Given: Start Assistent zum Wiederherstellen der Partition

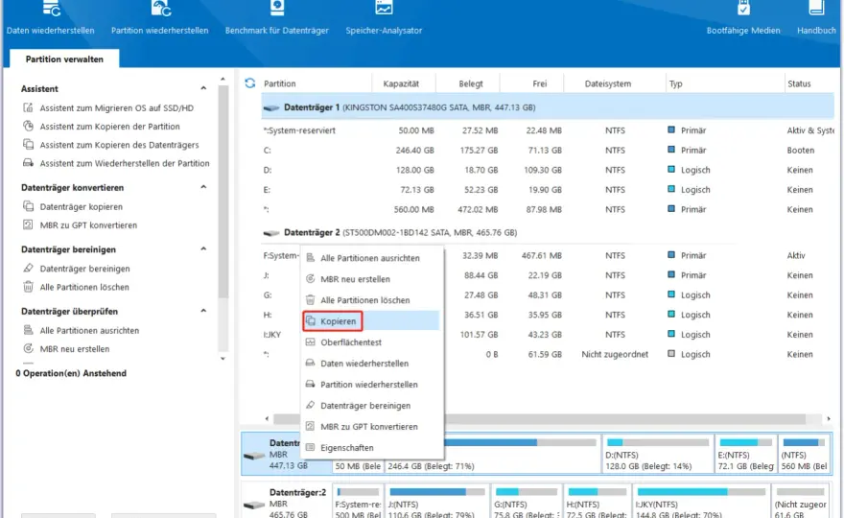Looking at the screenshot, I should [116, 163].
